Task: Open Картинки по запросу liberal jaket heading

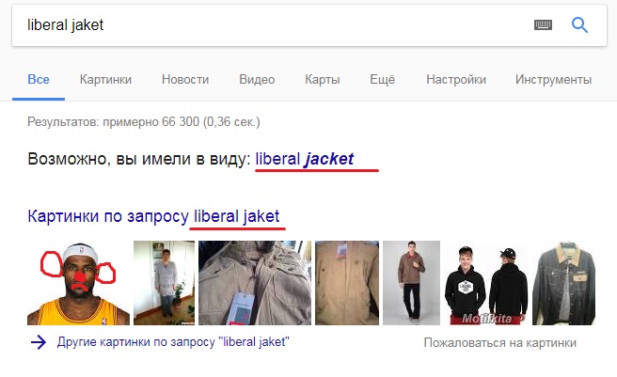Action: [153, 216]
